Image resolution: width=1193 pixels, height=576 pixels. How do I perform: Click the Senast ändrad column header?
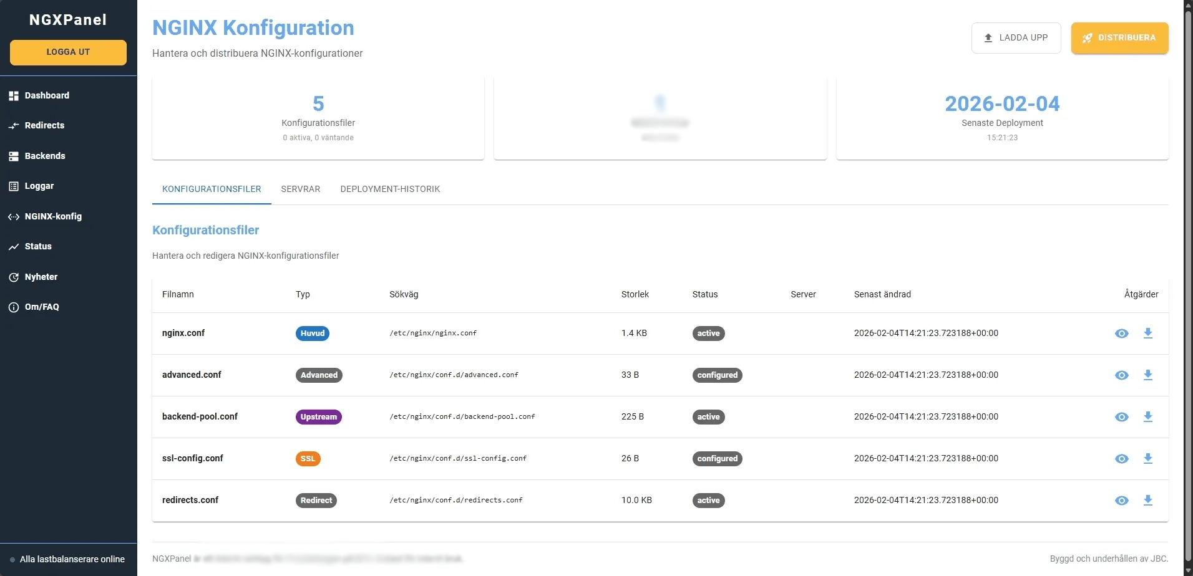pyautogui.click(x=882, y=294)
